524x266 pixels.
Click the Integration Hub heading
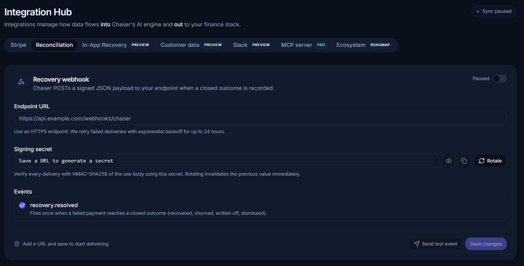pos(38,12)
